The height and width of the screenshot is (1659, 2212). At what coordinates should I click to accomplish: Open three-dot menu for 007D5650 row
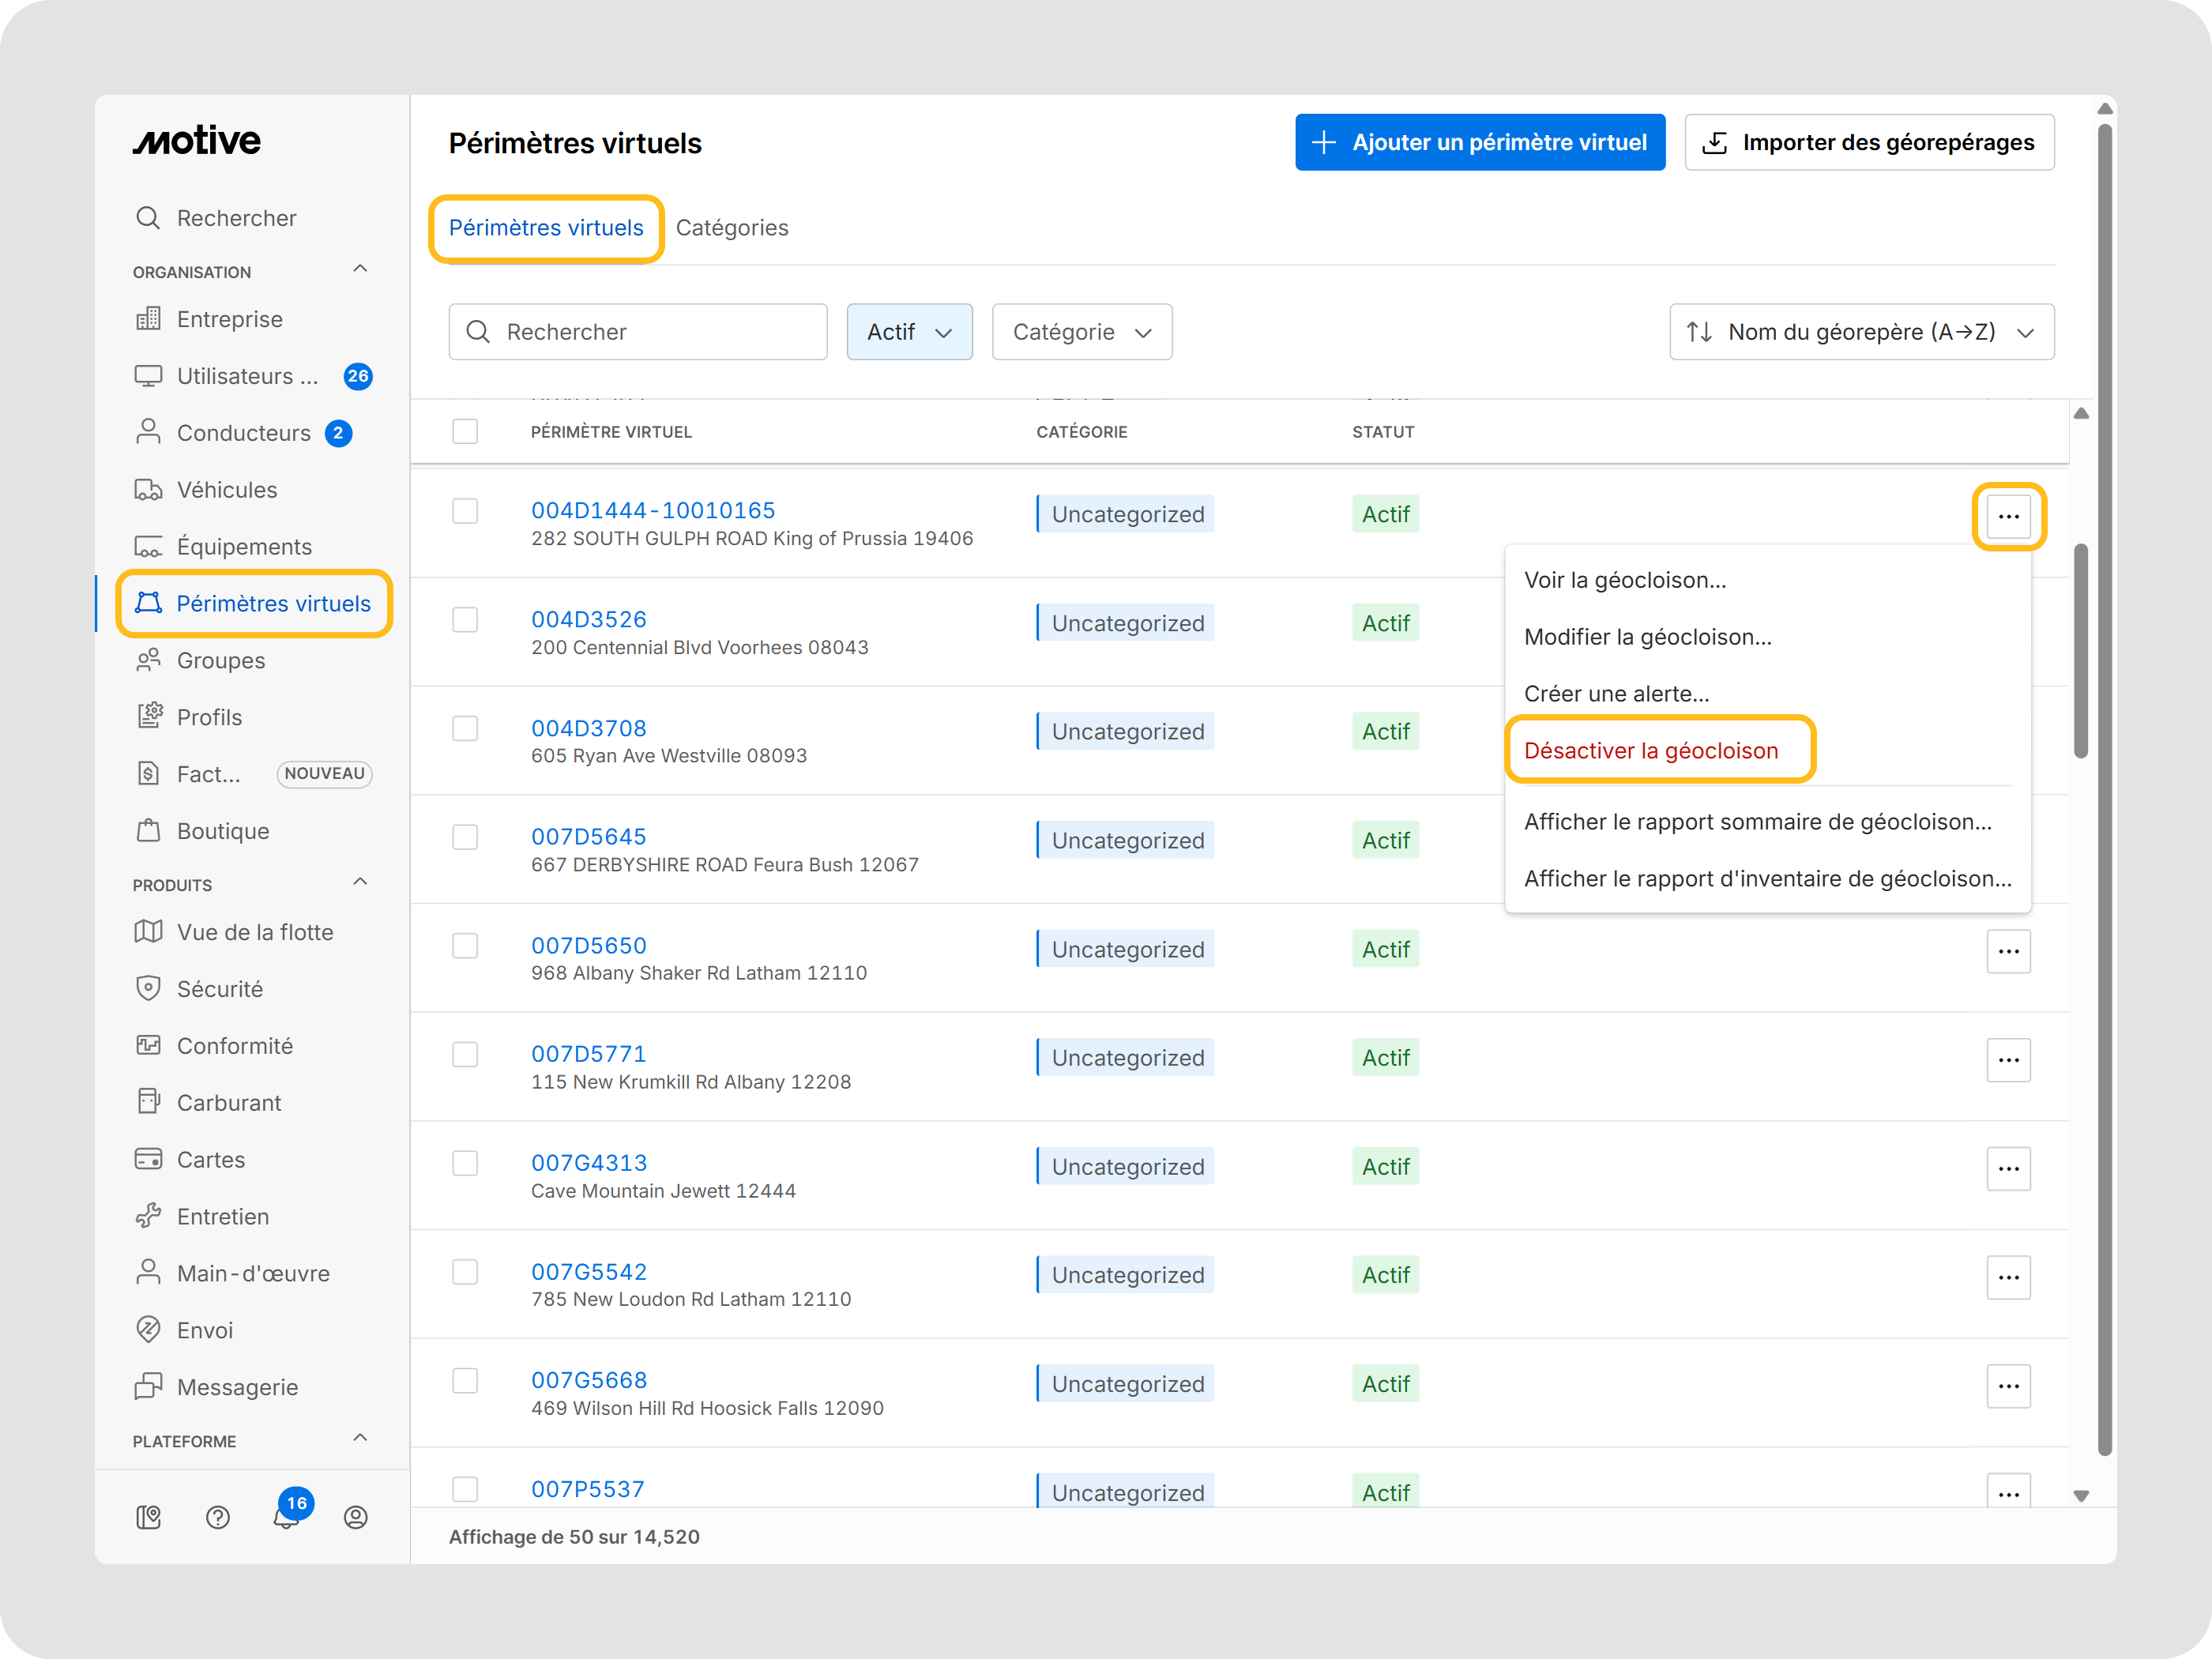(2007, 951)
